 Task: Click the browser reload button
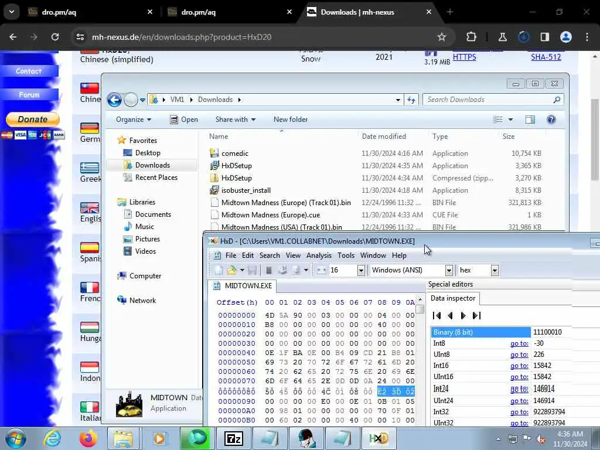(55, 37)
